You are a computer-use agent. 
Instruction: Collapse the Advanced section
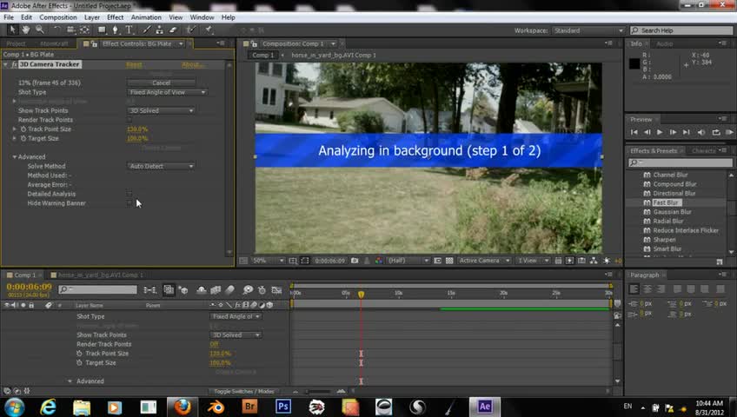(15, 157)
